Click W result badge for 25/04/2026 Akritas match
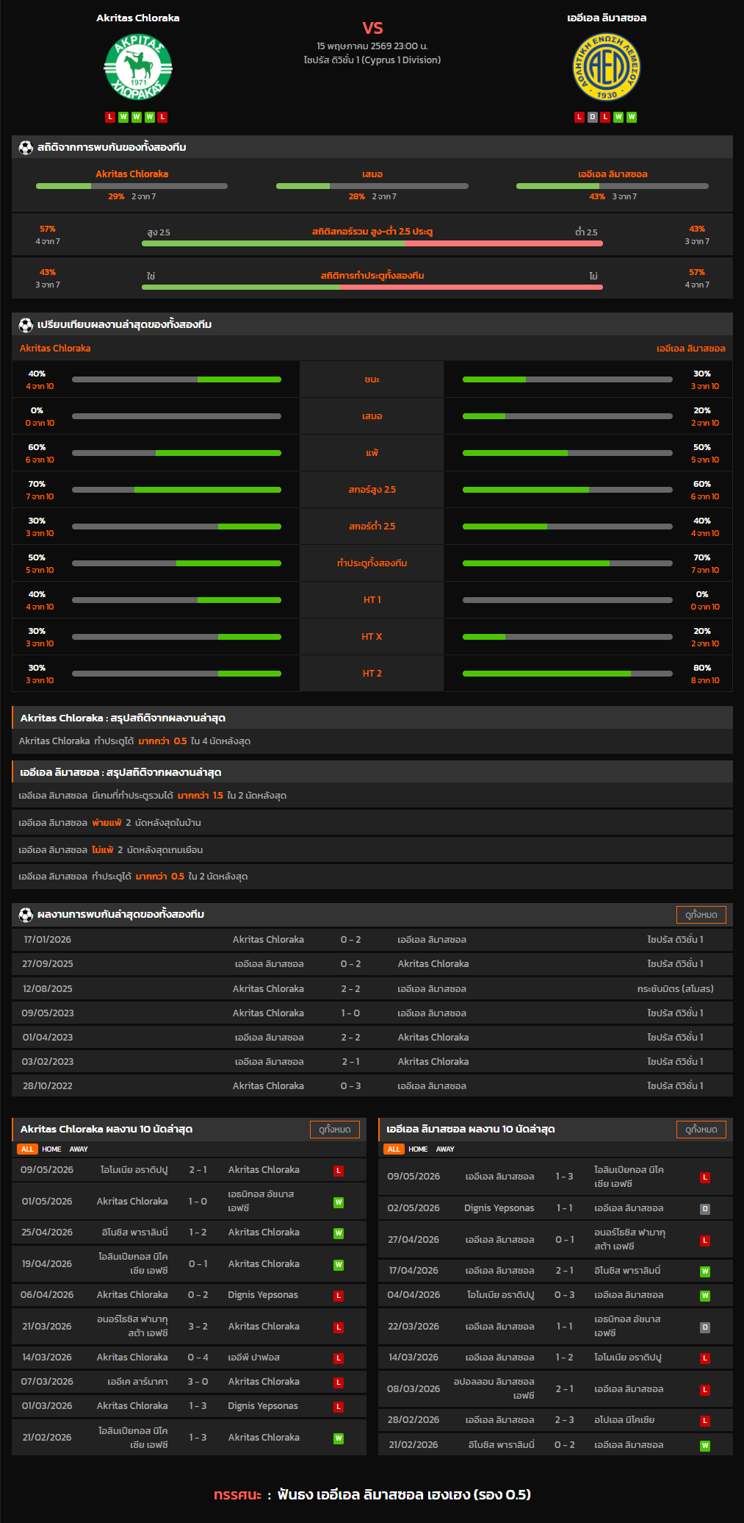 (339, 1233)
